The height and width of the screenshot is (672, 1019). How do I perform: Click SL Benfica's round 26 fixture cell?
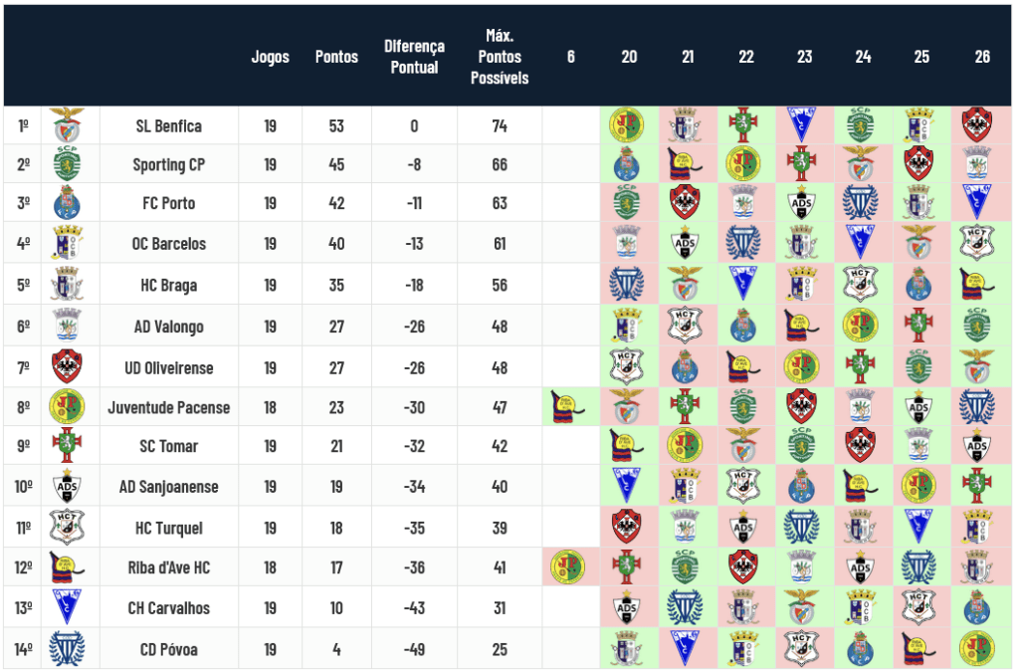point(981,125)
